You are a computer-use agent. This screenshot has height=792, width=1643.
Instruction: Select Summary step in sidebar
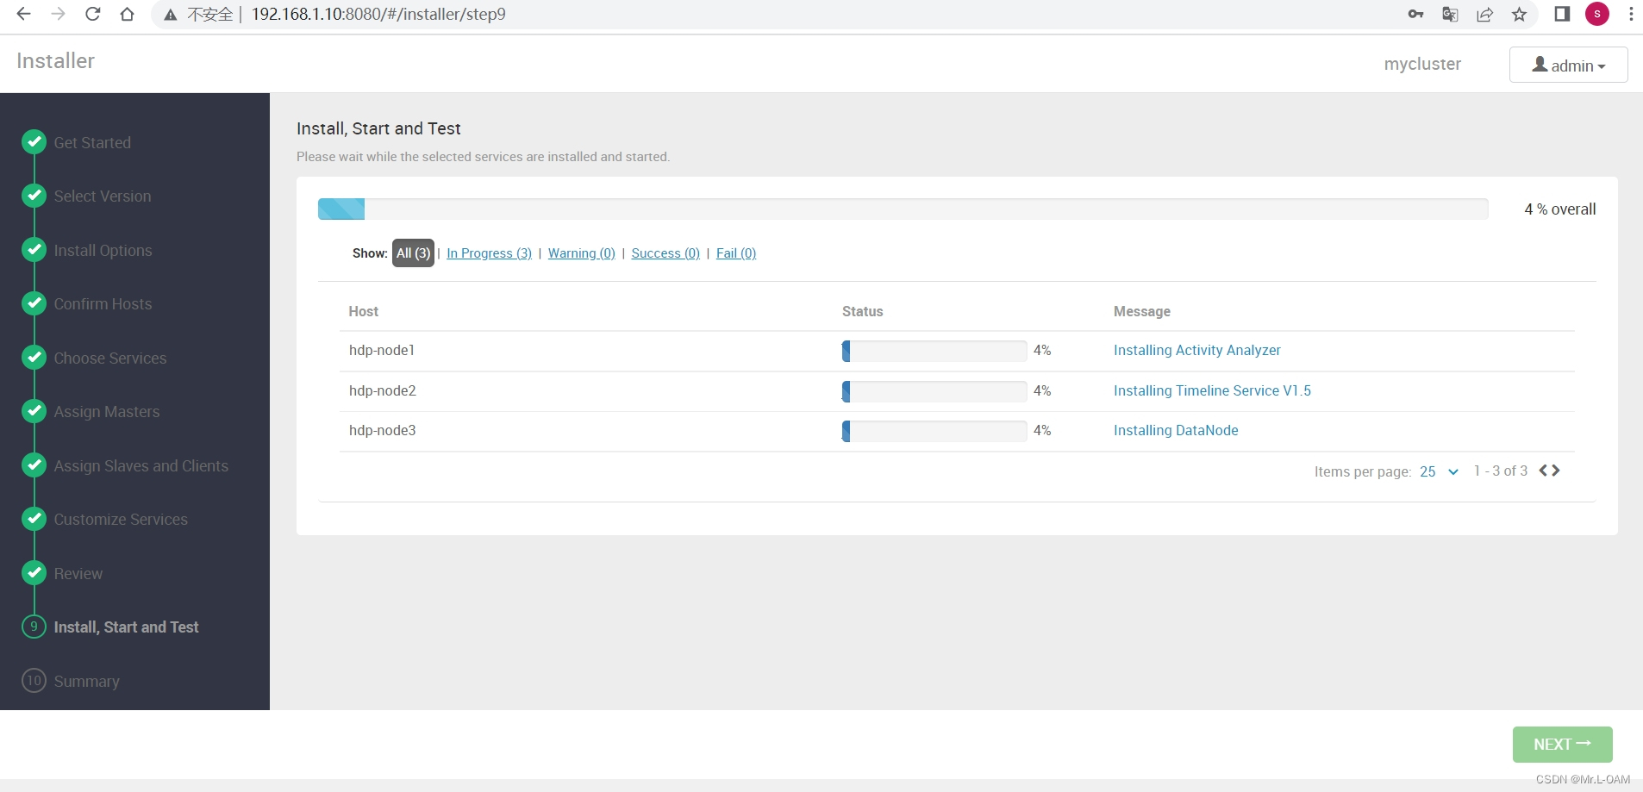(86, 681)
